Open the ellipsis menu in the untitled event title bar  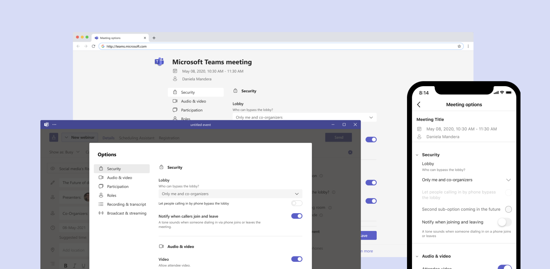54,124
